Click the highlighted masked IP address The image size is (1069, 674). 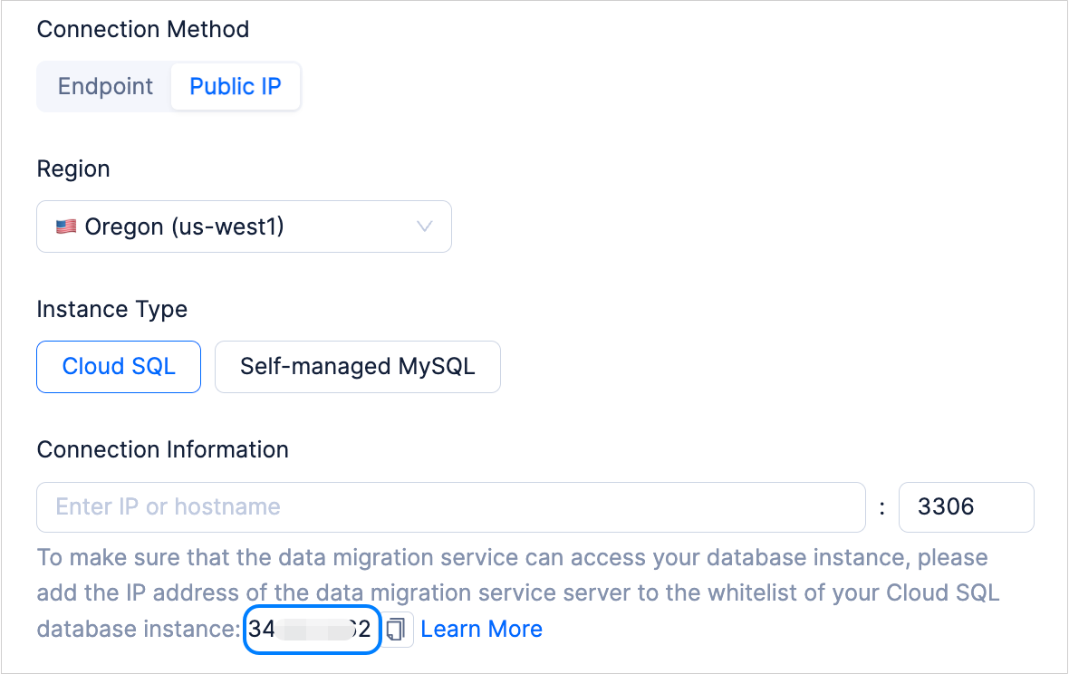(x=310, y=630)
